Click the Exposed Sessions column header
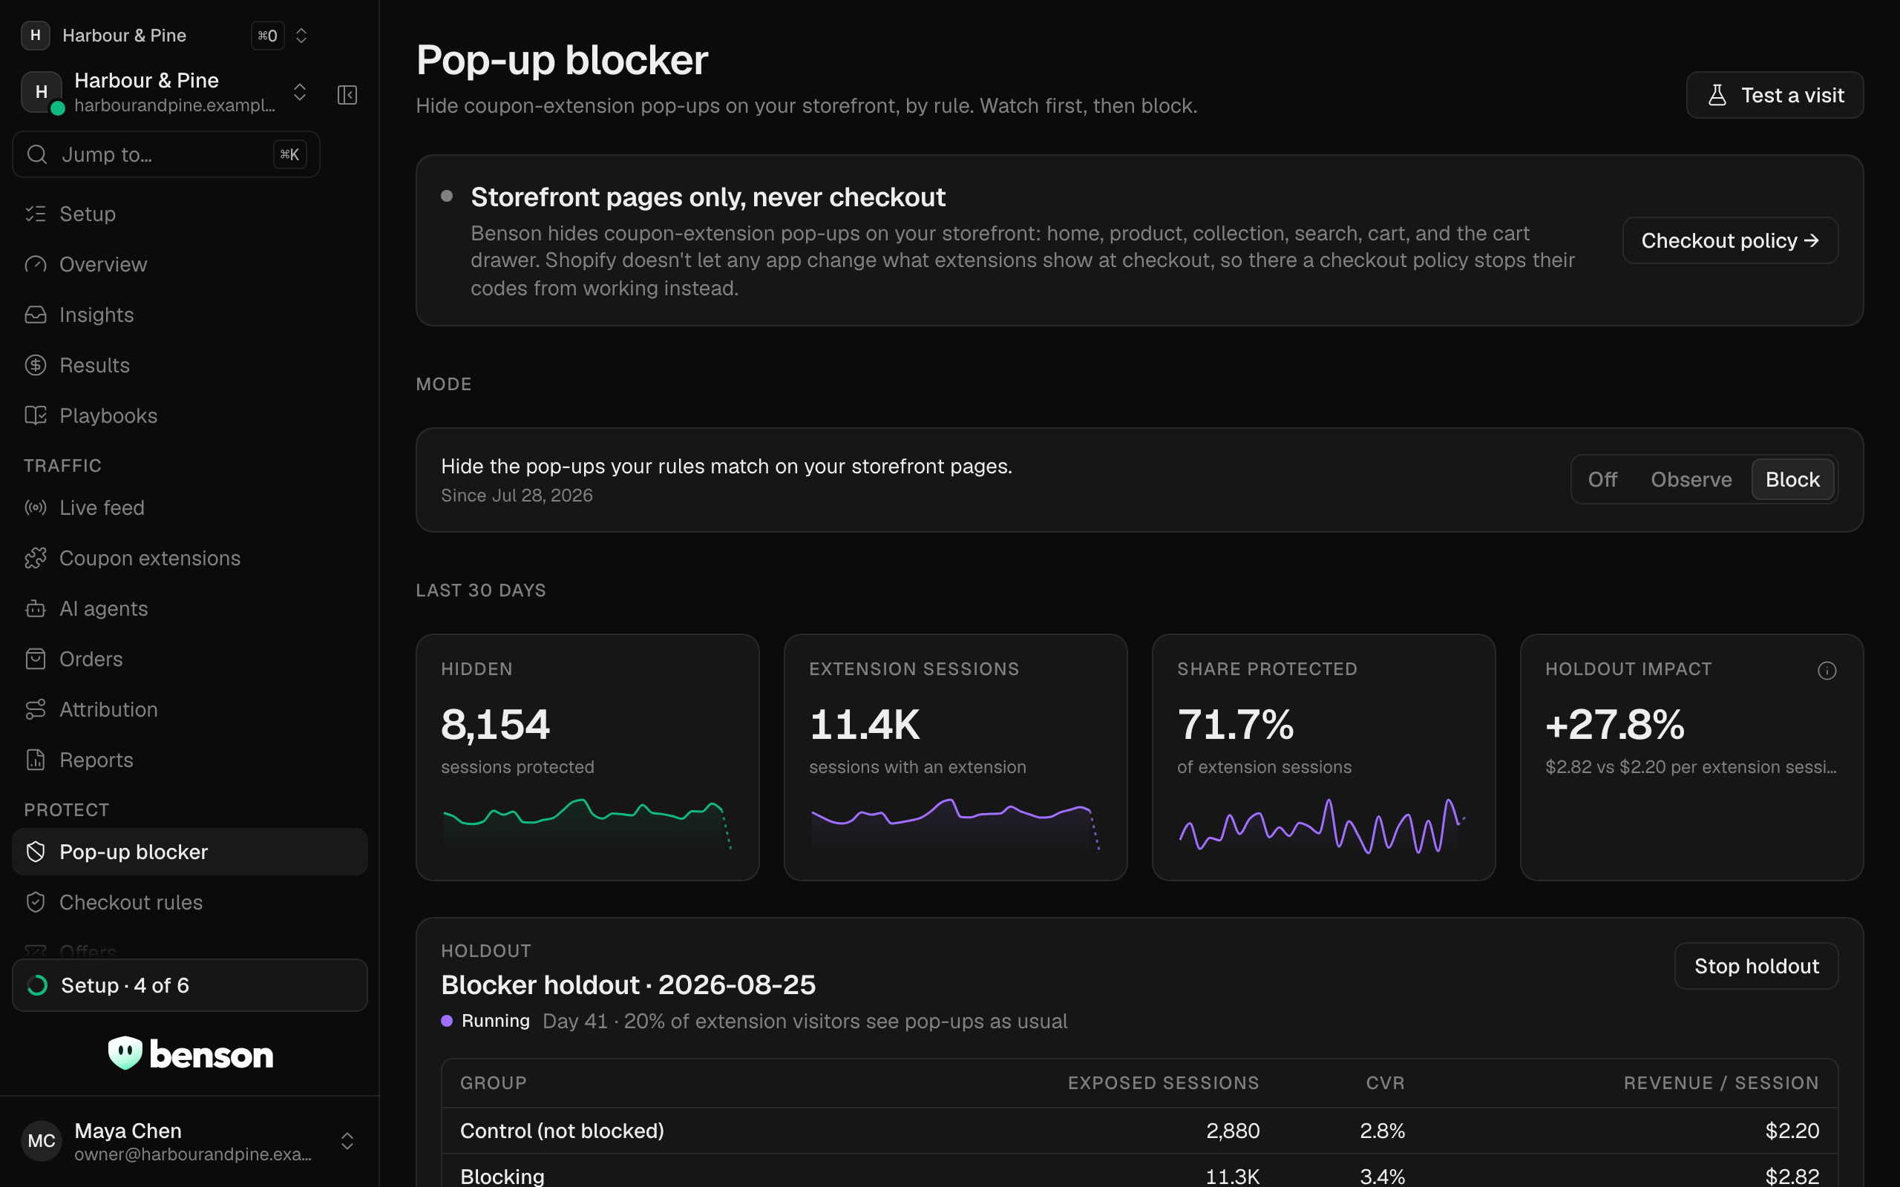1900x1187 pixels. click(x=1164, y=1083)
